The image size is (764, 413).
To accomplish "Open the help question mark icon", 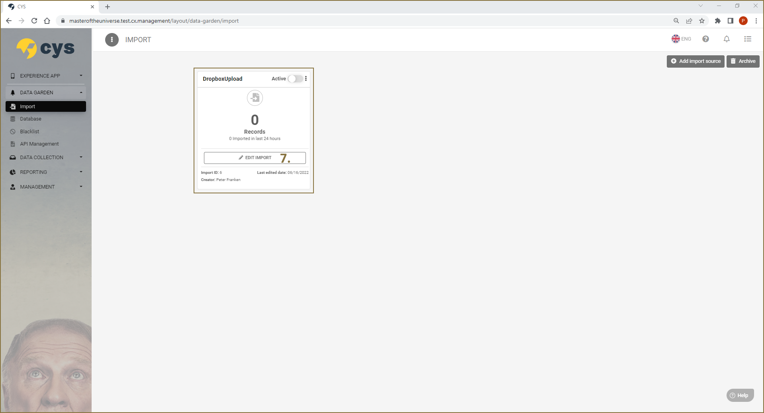I will (x=705, y=39).
